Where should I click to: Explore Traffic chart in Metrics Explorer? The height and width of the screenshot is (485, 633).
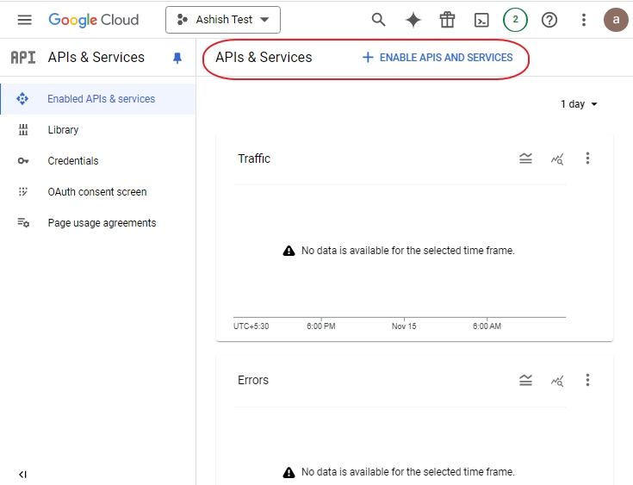pyautogui.click(x=557, y=159)
